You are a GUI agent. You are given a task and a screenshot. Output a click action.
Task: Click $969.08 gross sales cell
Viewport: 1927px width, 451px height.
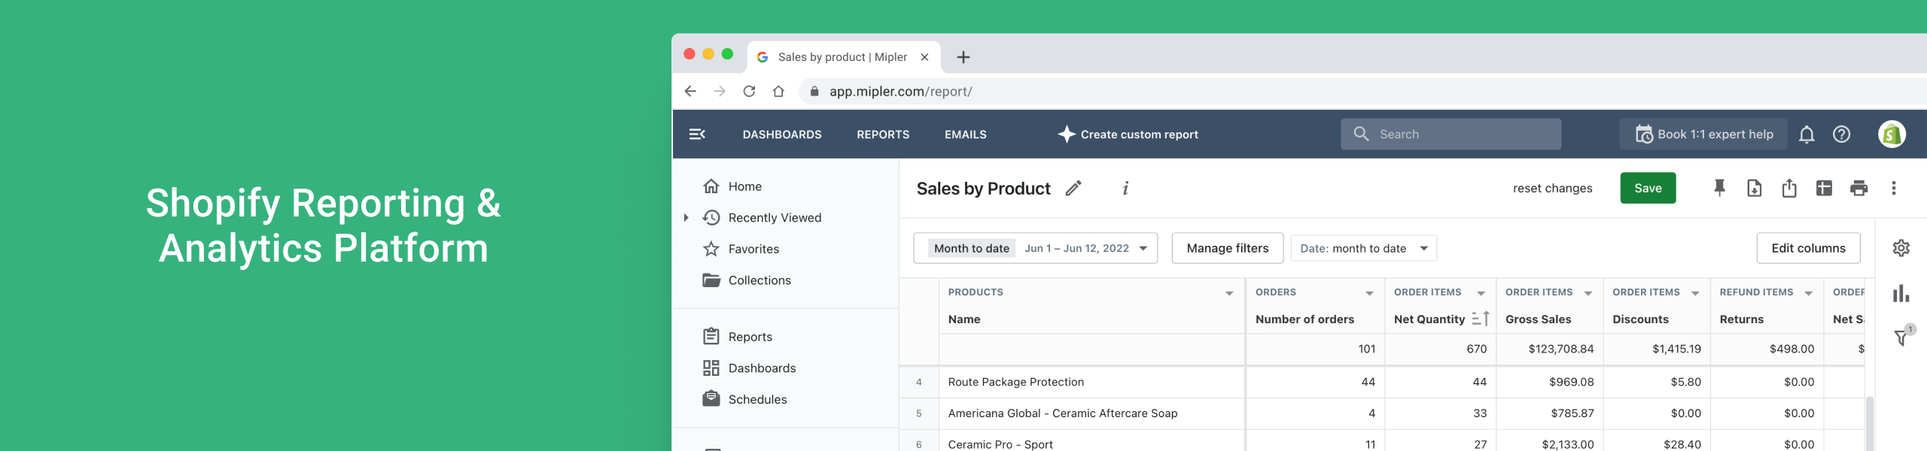(x=1571, y=382)
